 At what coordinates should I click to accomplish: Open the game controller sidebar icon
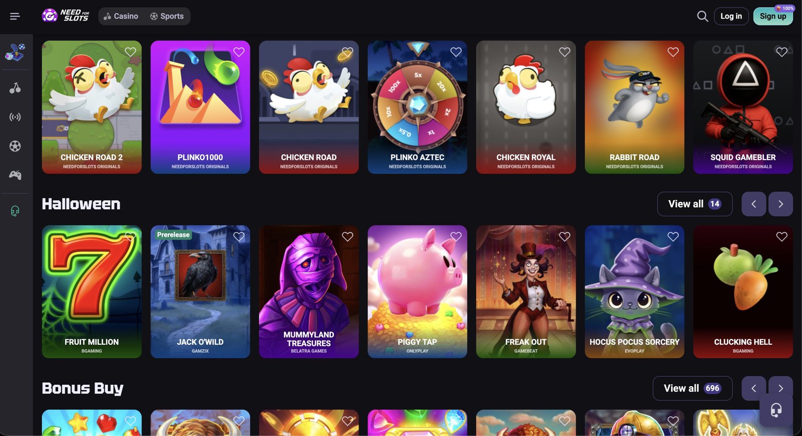(x=15, y=175)
